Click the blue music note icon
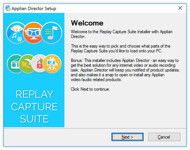Viewport: 190px width, 150px height. 51,33
